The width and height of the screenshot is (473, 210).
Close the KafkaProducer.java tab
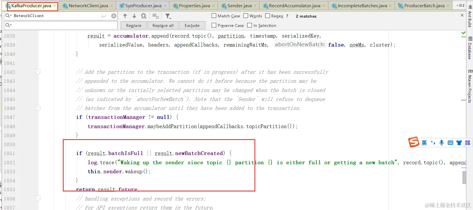point(54,6)
